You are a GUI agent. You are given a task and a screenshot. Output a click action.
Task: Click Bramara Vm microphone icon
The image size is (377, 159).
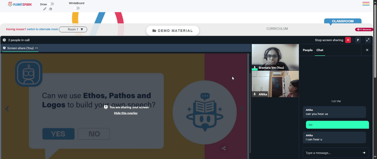254,68
